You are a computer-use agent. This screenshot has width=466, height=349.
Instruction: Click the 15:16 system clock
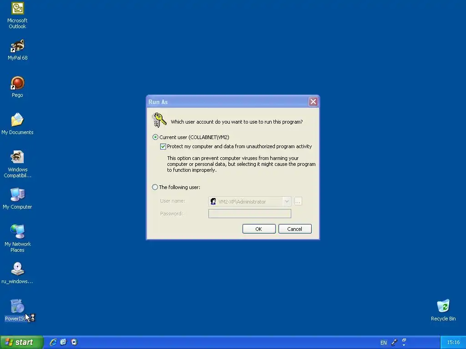click(x=453, y=343)
